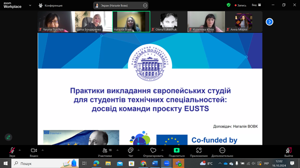Select Yaryna Turchyn video thumbnail
The width and height of the screenshot is (300, 168).
(56, 21)
